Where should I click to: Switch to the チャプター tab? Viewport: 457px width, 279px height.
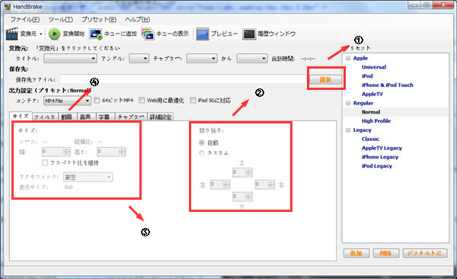(x=131, y=117)
